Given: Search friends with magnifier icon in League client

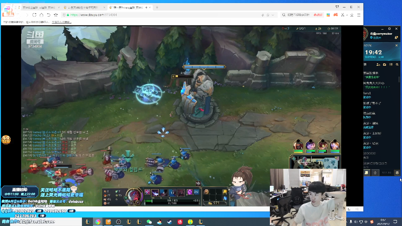Looking at the screenshot, I should tap(397, 65).
